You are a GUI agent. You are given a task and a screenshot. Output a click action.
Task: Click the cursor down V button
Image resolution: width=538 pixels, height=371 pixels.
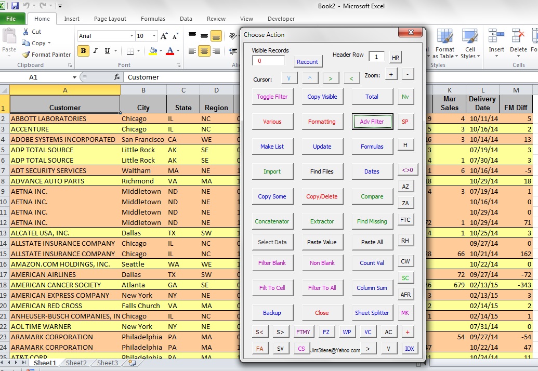pos(289,78)
